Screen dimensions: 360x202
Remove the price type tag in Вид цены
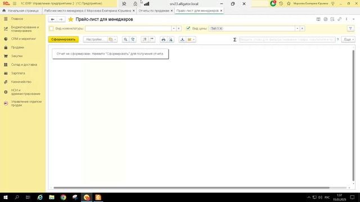coord(221,29)
